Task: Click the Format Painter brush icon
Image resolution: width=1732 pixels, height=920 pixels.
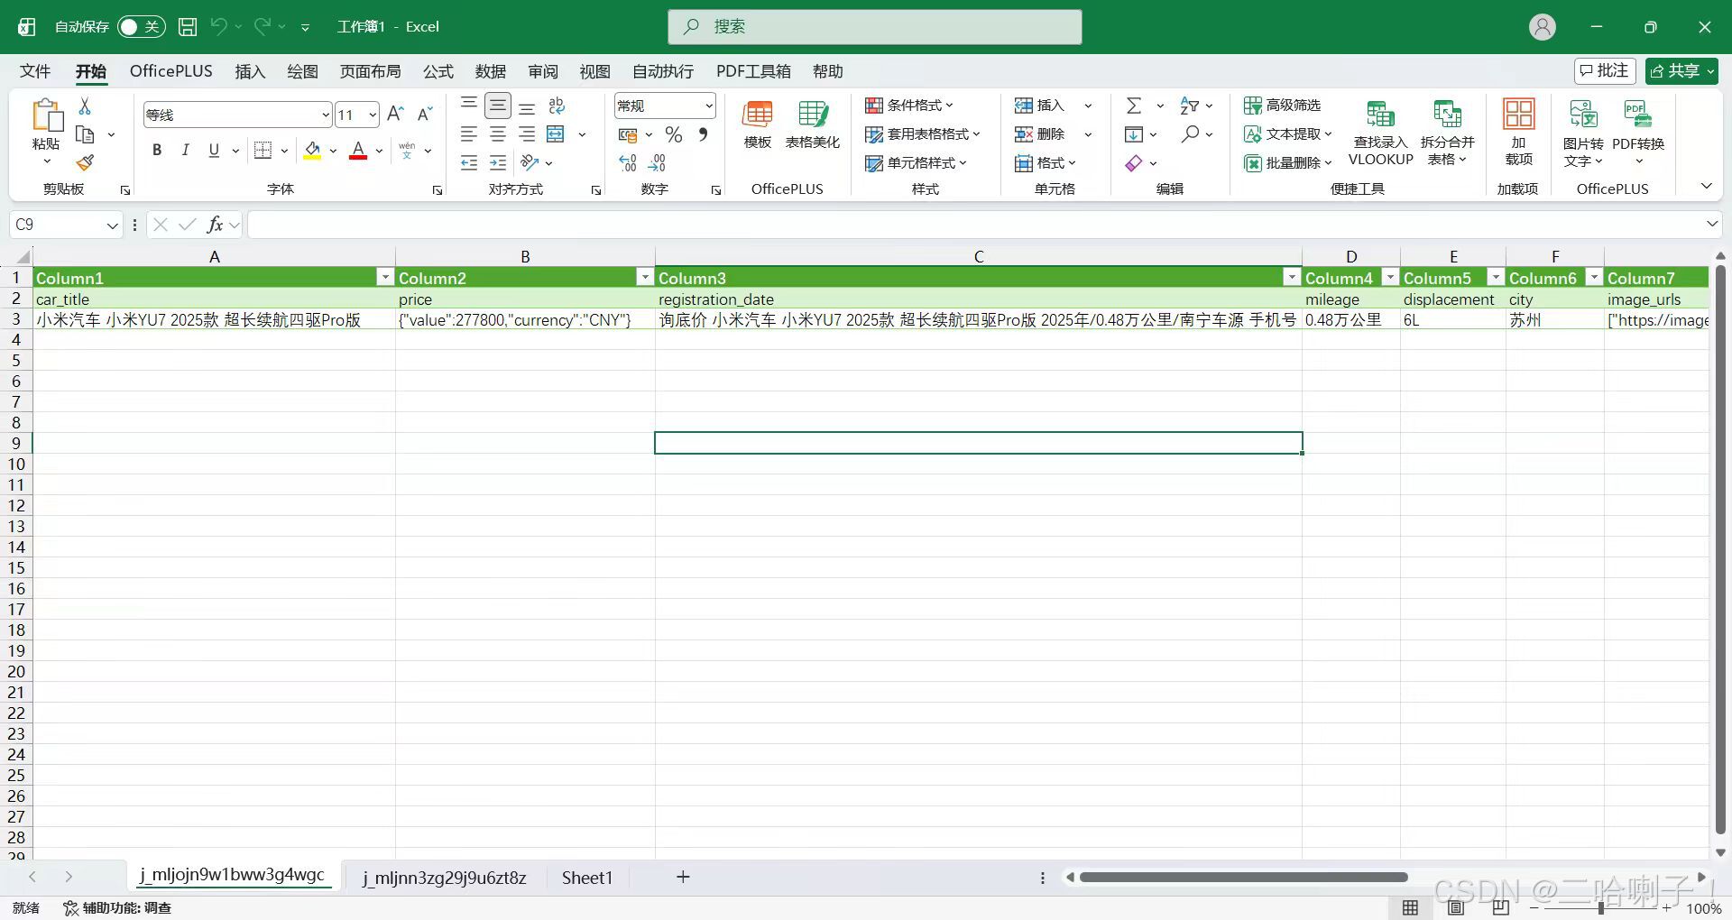Action: pos(85,162)
